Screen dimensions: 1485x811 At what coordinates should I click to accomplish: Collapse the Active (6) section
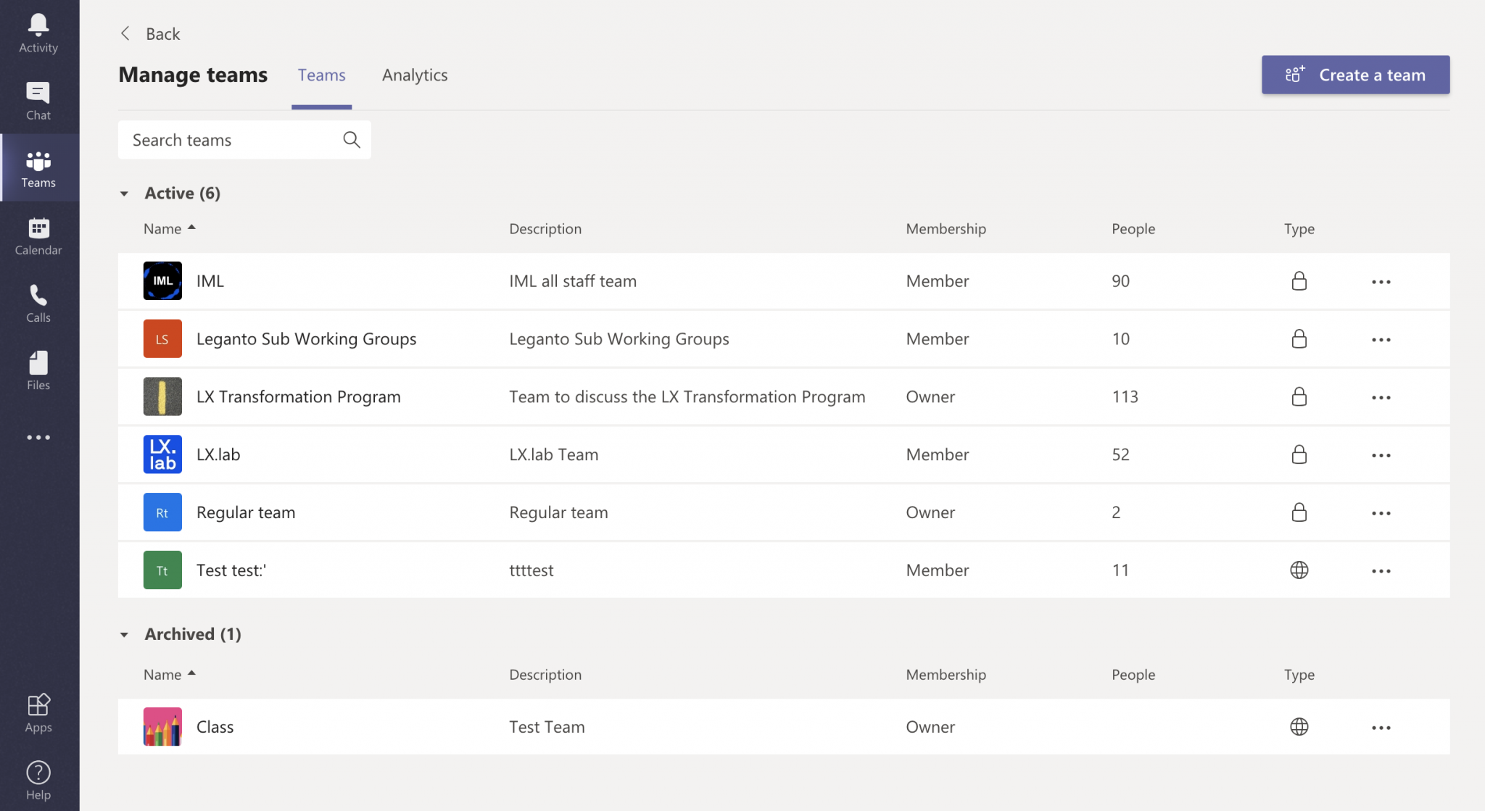coord(124,194)
